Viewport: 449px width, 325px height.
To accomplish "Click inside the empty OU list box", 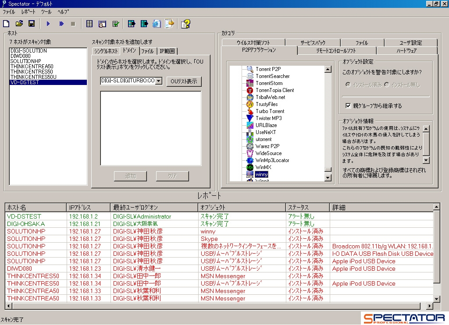I will tap(151, 128).
